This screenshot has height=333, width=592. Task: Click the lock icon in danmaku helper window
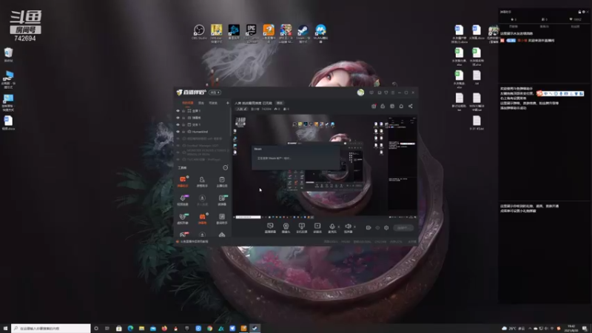coord(579,12)
